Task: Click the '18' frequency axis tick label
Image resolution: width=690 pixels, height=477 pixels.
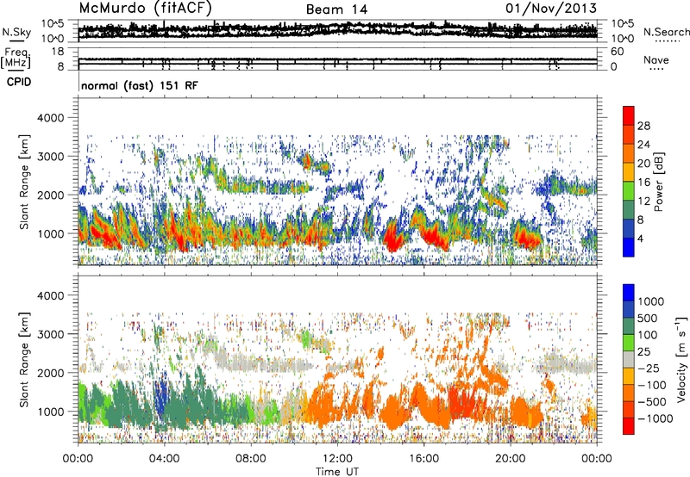Action: (58, 52)
